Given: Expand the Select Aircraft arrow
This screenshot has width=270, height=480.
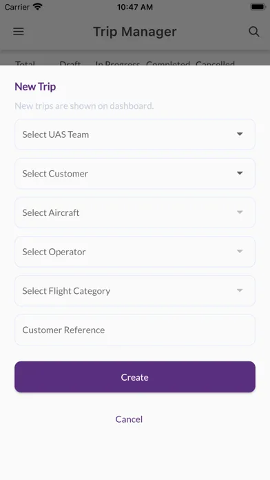Looking at the screenshot, I should click(240, 212).
